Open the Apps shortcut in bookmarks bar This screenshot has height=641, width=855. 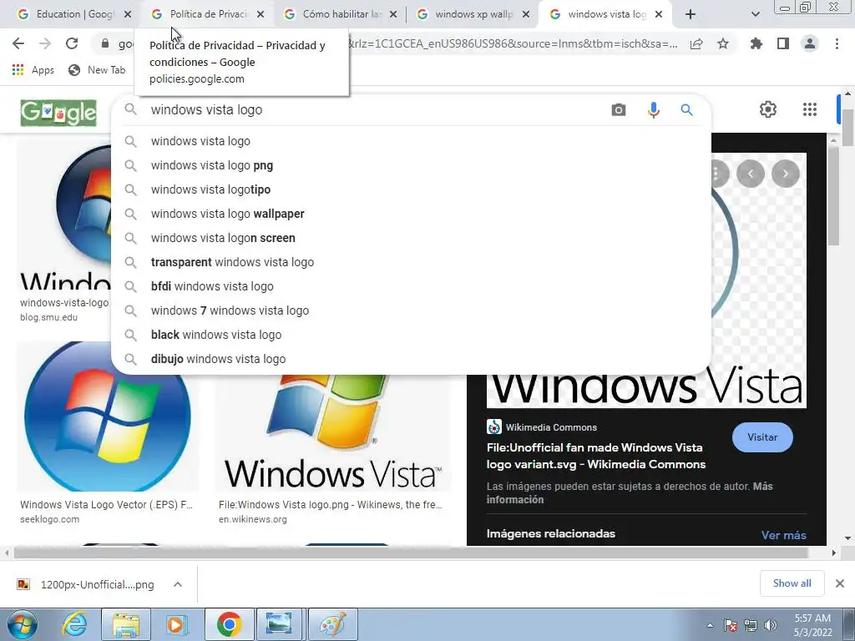pyautogui.click(x=33, y=70)
